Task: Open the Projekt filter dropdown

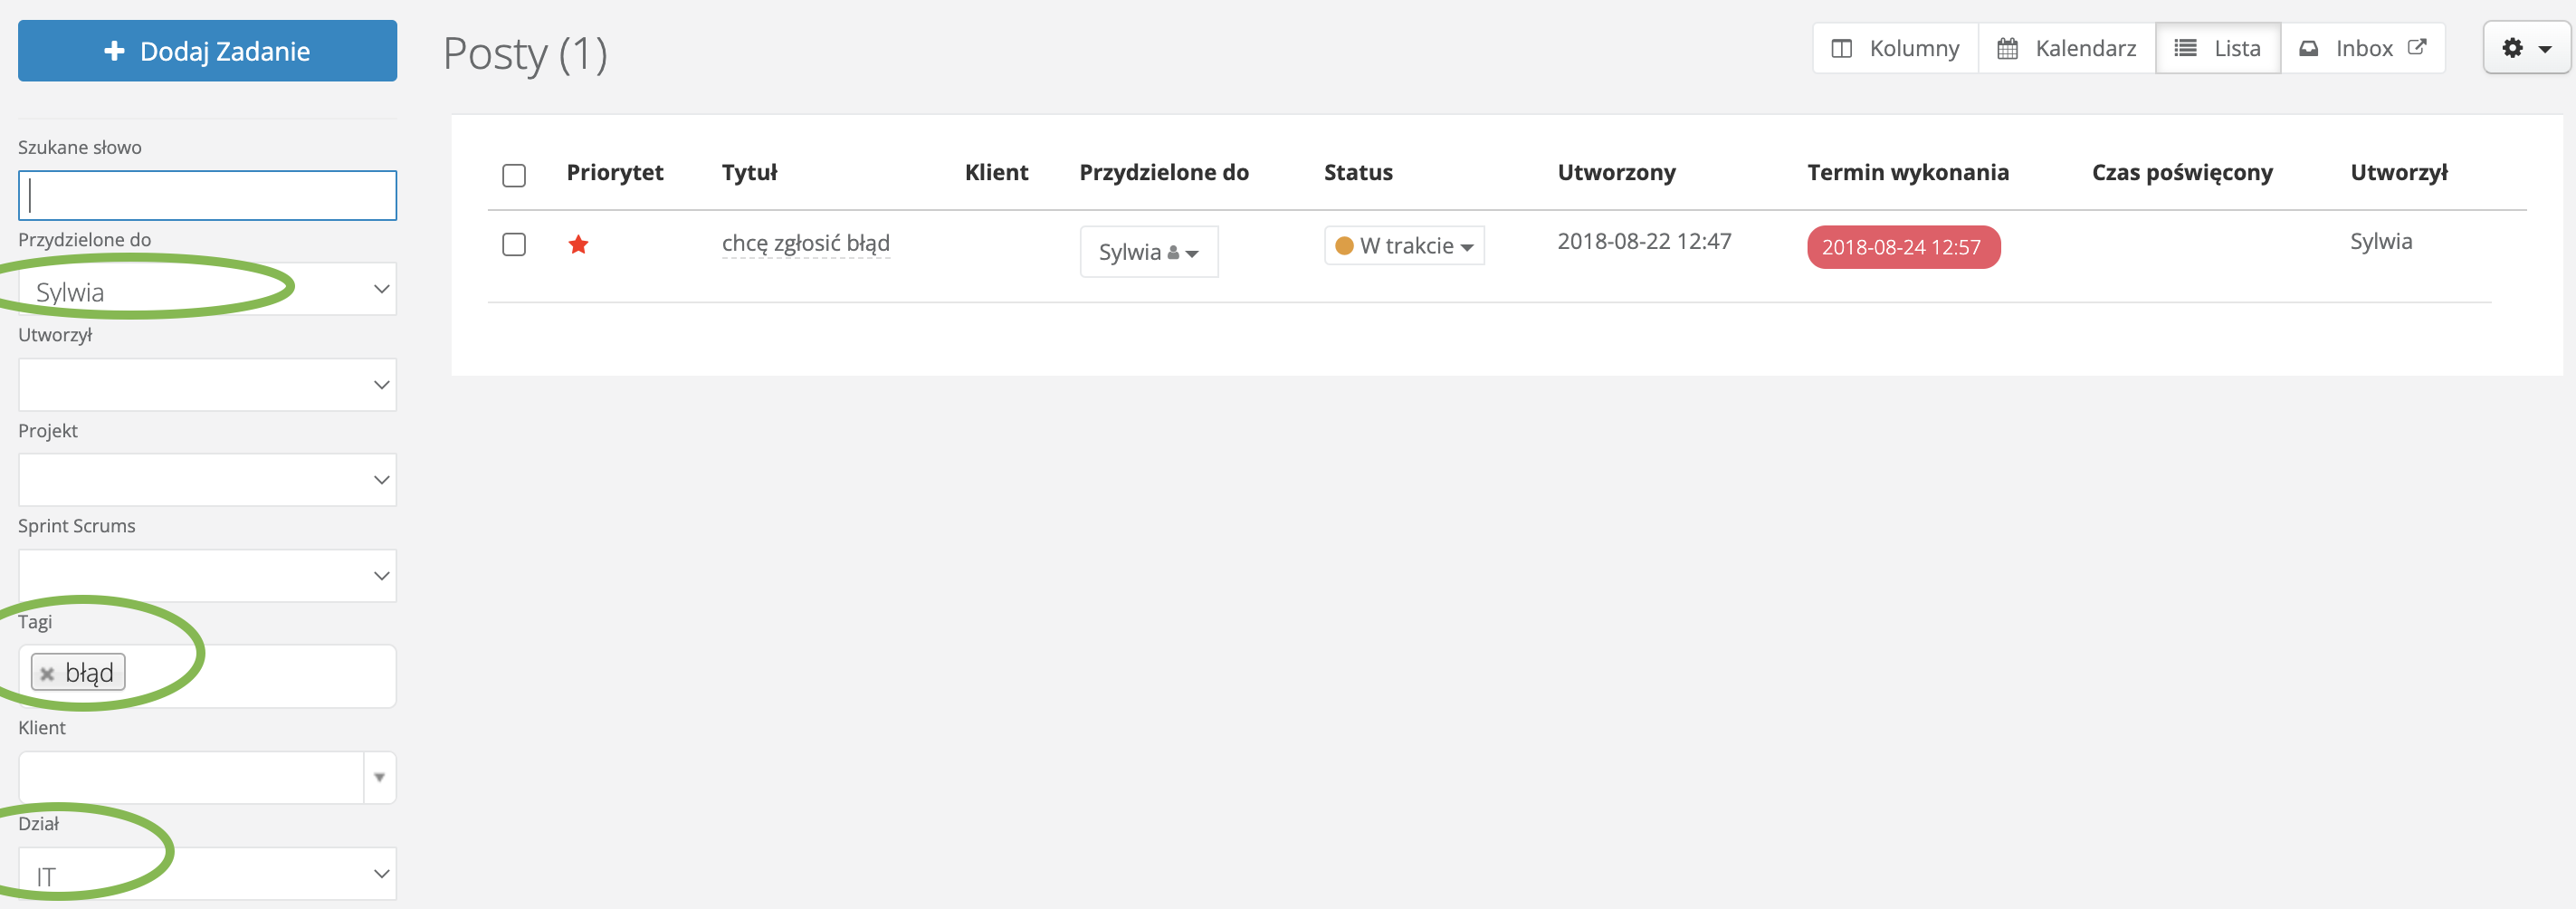Action: click(207, 480)
